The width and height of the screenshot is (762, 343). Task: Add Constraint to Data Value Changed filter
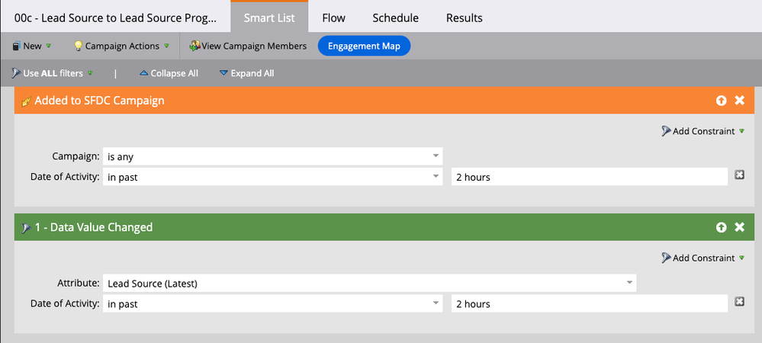703,258
